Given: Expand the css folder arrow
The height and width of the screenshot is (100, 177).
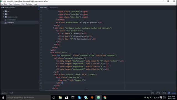Looking at the screenshot, I should 3,11.
